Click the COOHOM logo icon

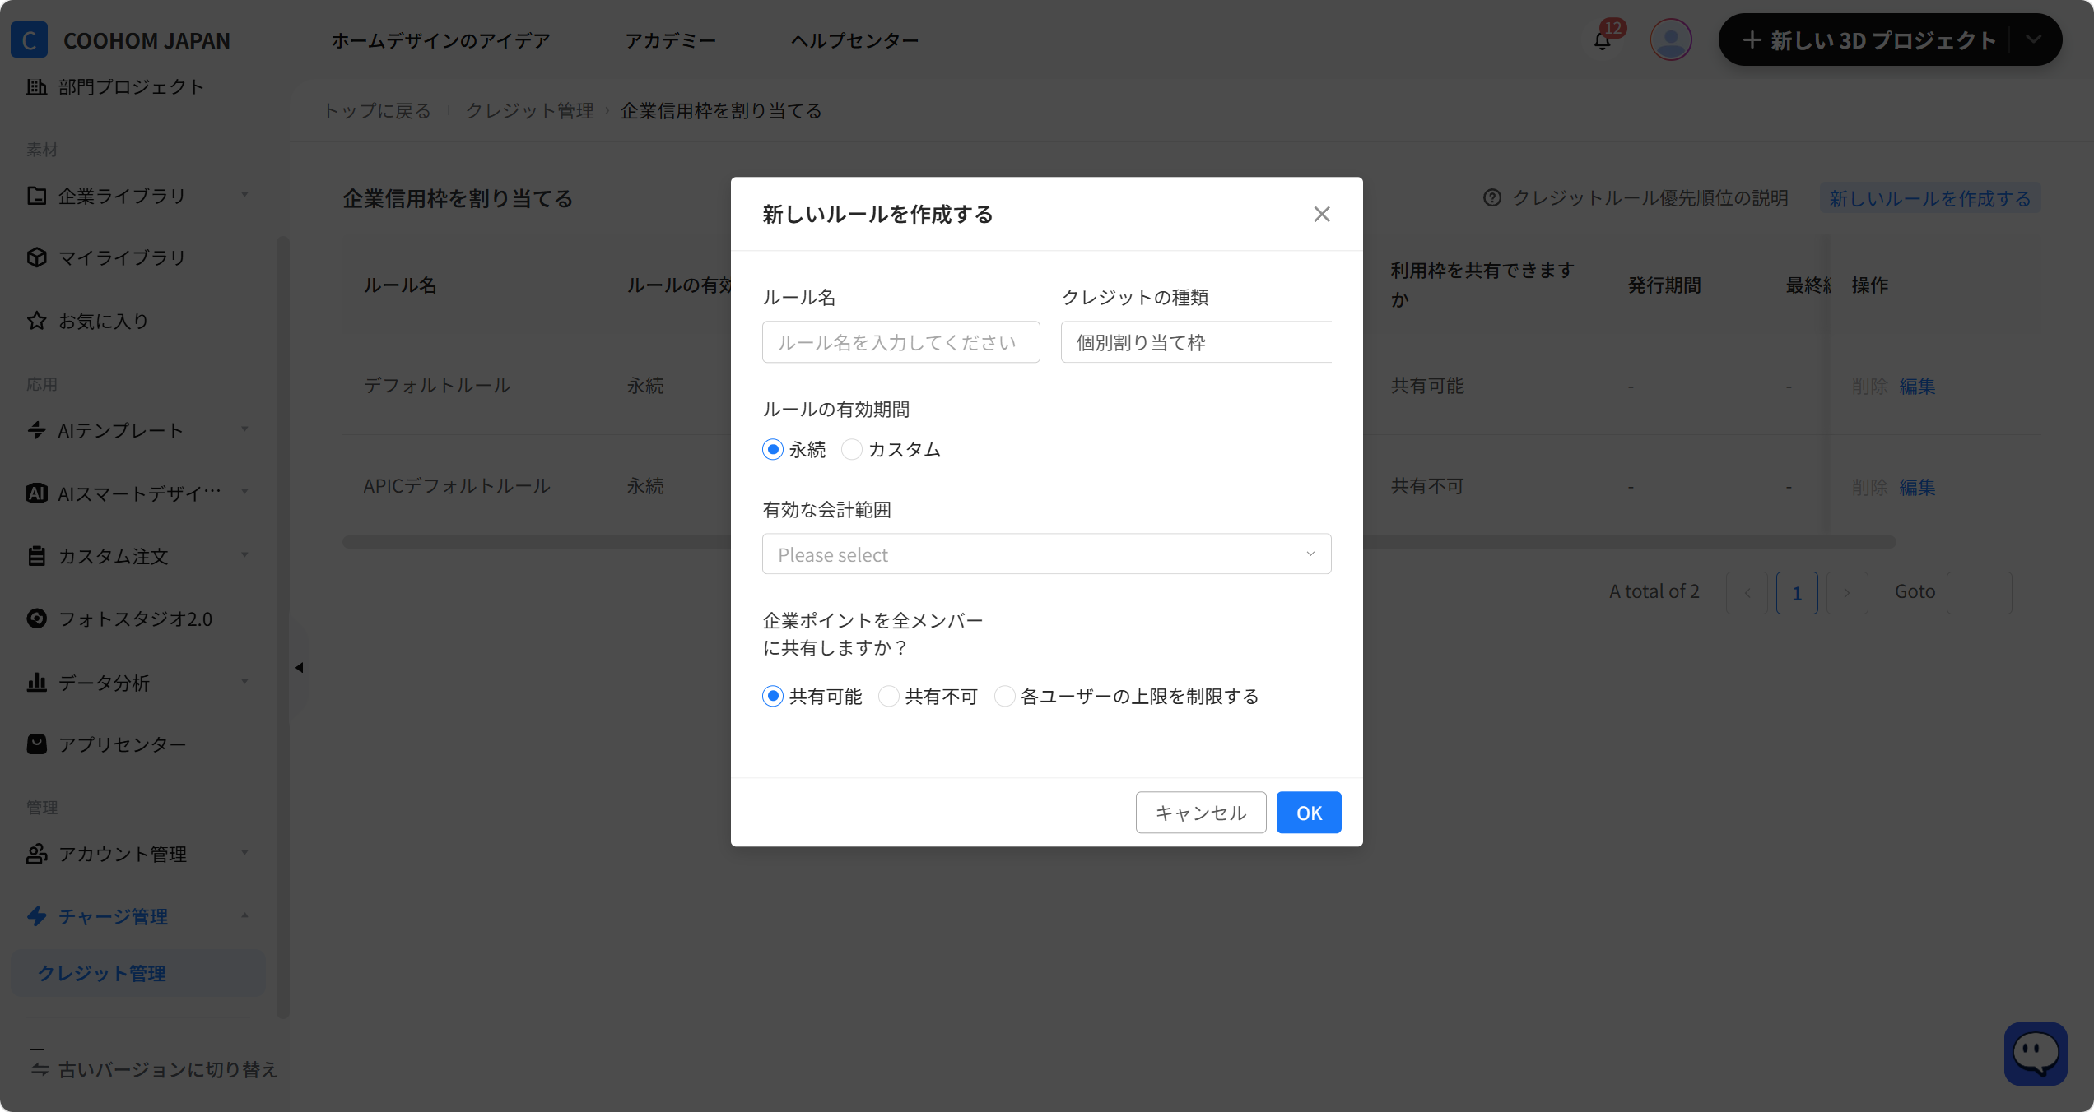coord(29,40)
